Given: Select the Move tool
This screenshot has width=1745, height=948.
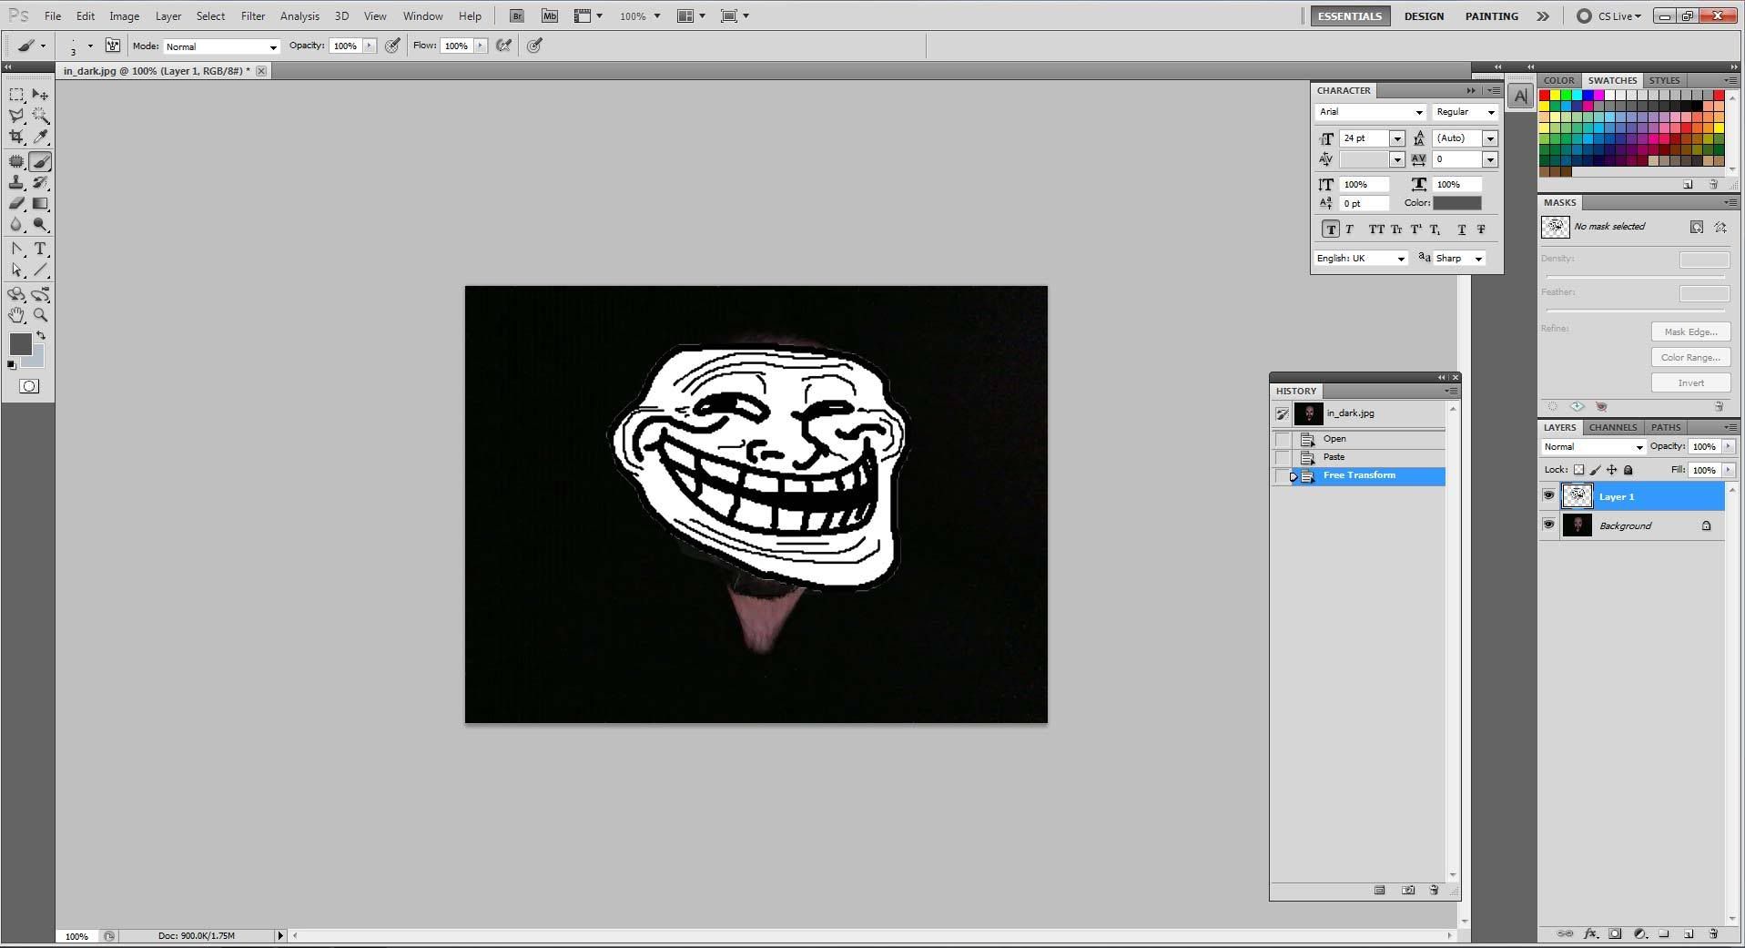Looking at the screenshot, I should point(40,95).
